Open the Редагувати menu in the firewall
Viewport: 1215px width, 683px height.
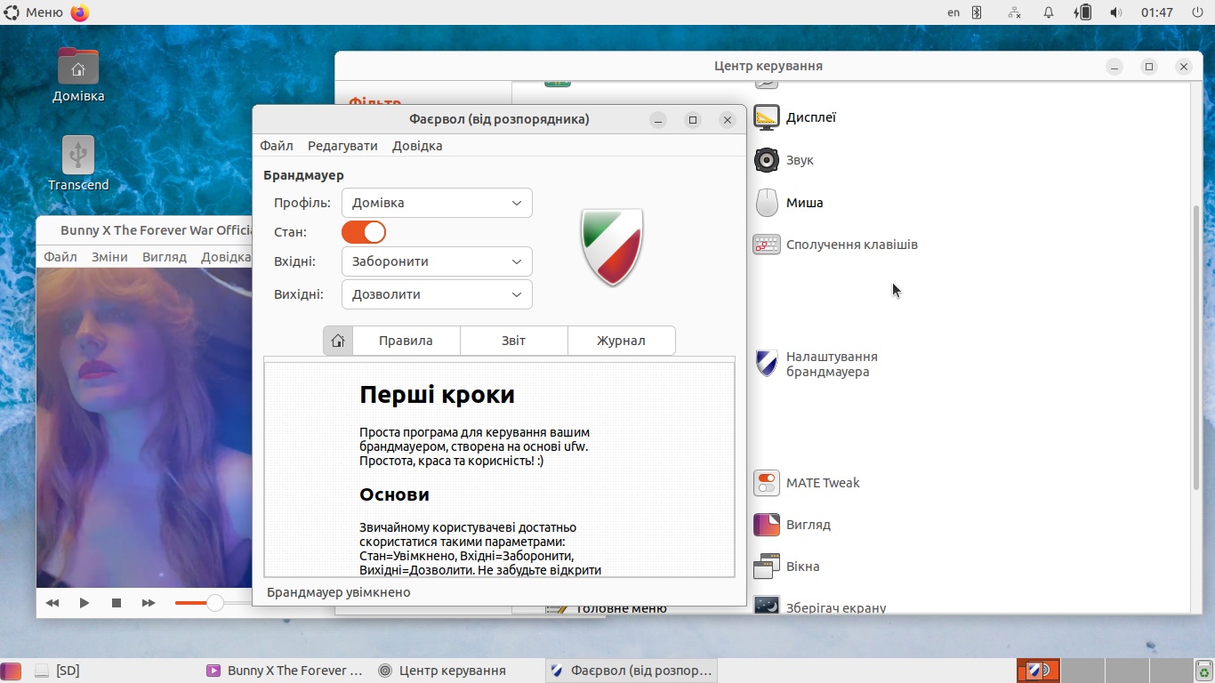tap(342, 146)
